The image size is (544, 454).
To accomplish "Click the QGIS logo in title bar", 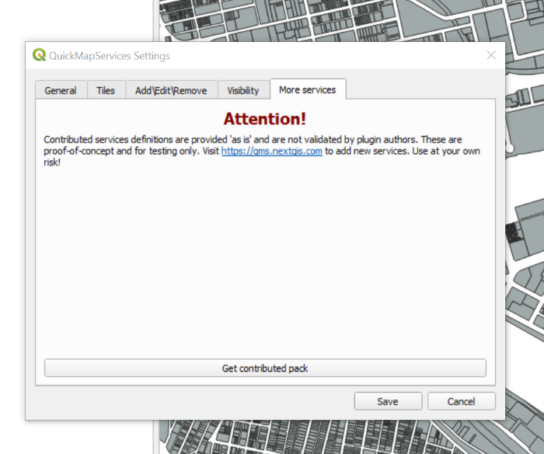I will (x=39, y=55).
